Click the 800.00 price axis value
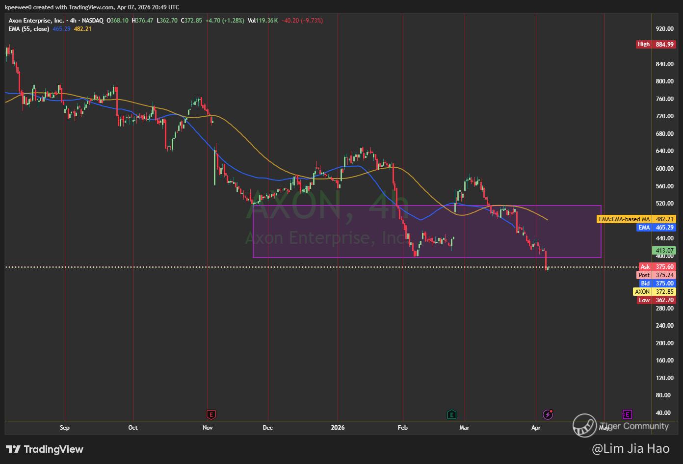Viewport: 683px width, 464px height. coord(665,81)
